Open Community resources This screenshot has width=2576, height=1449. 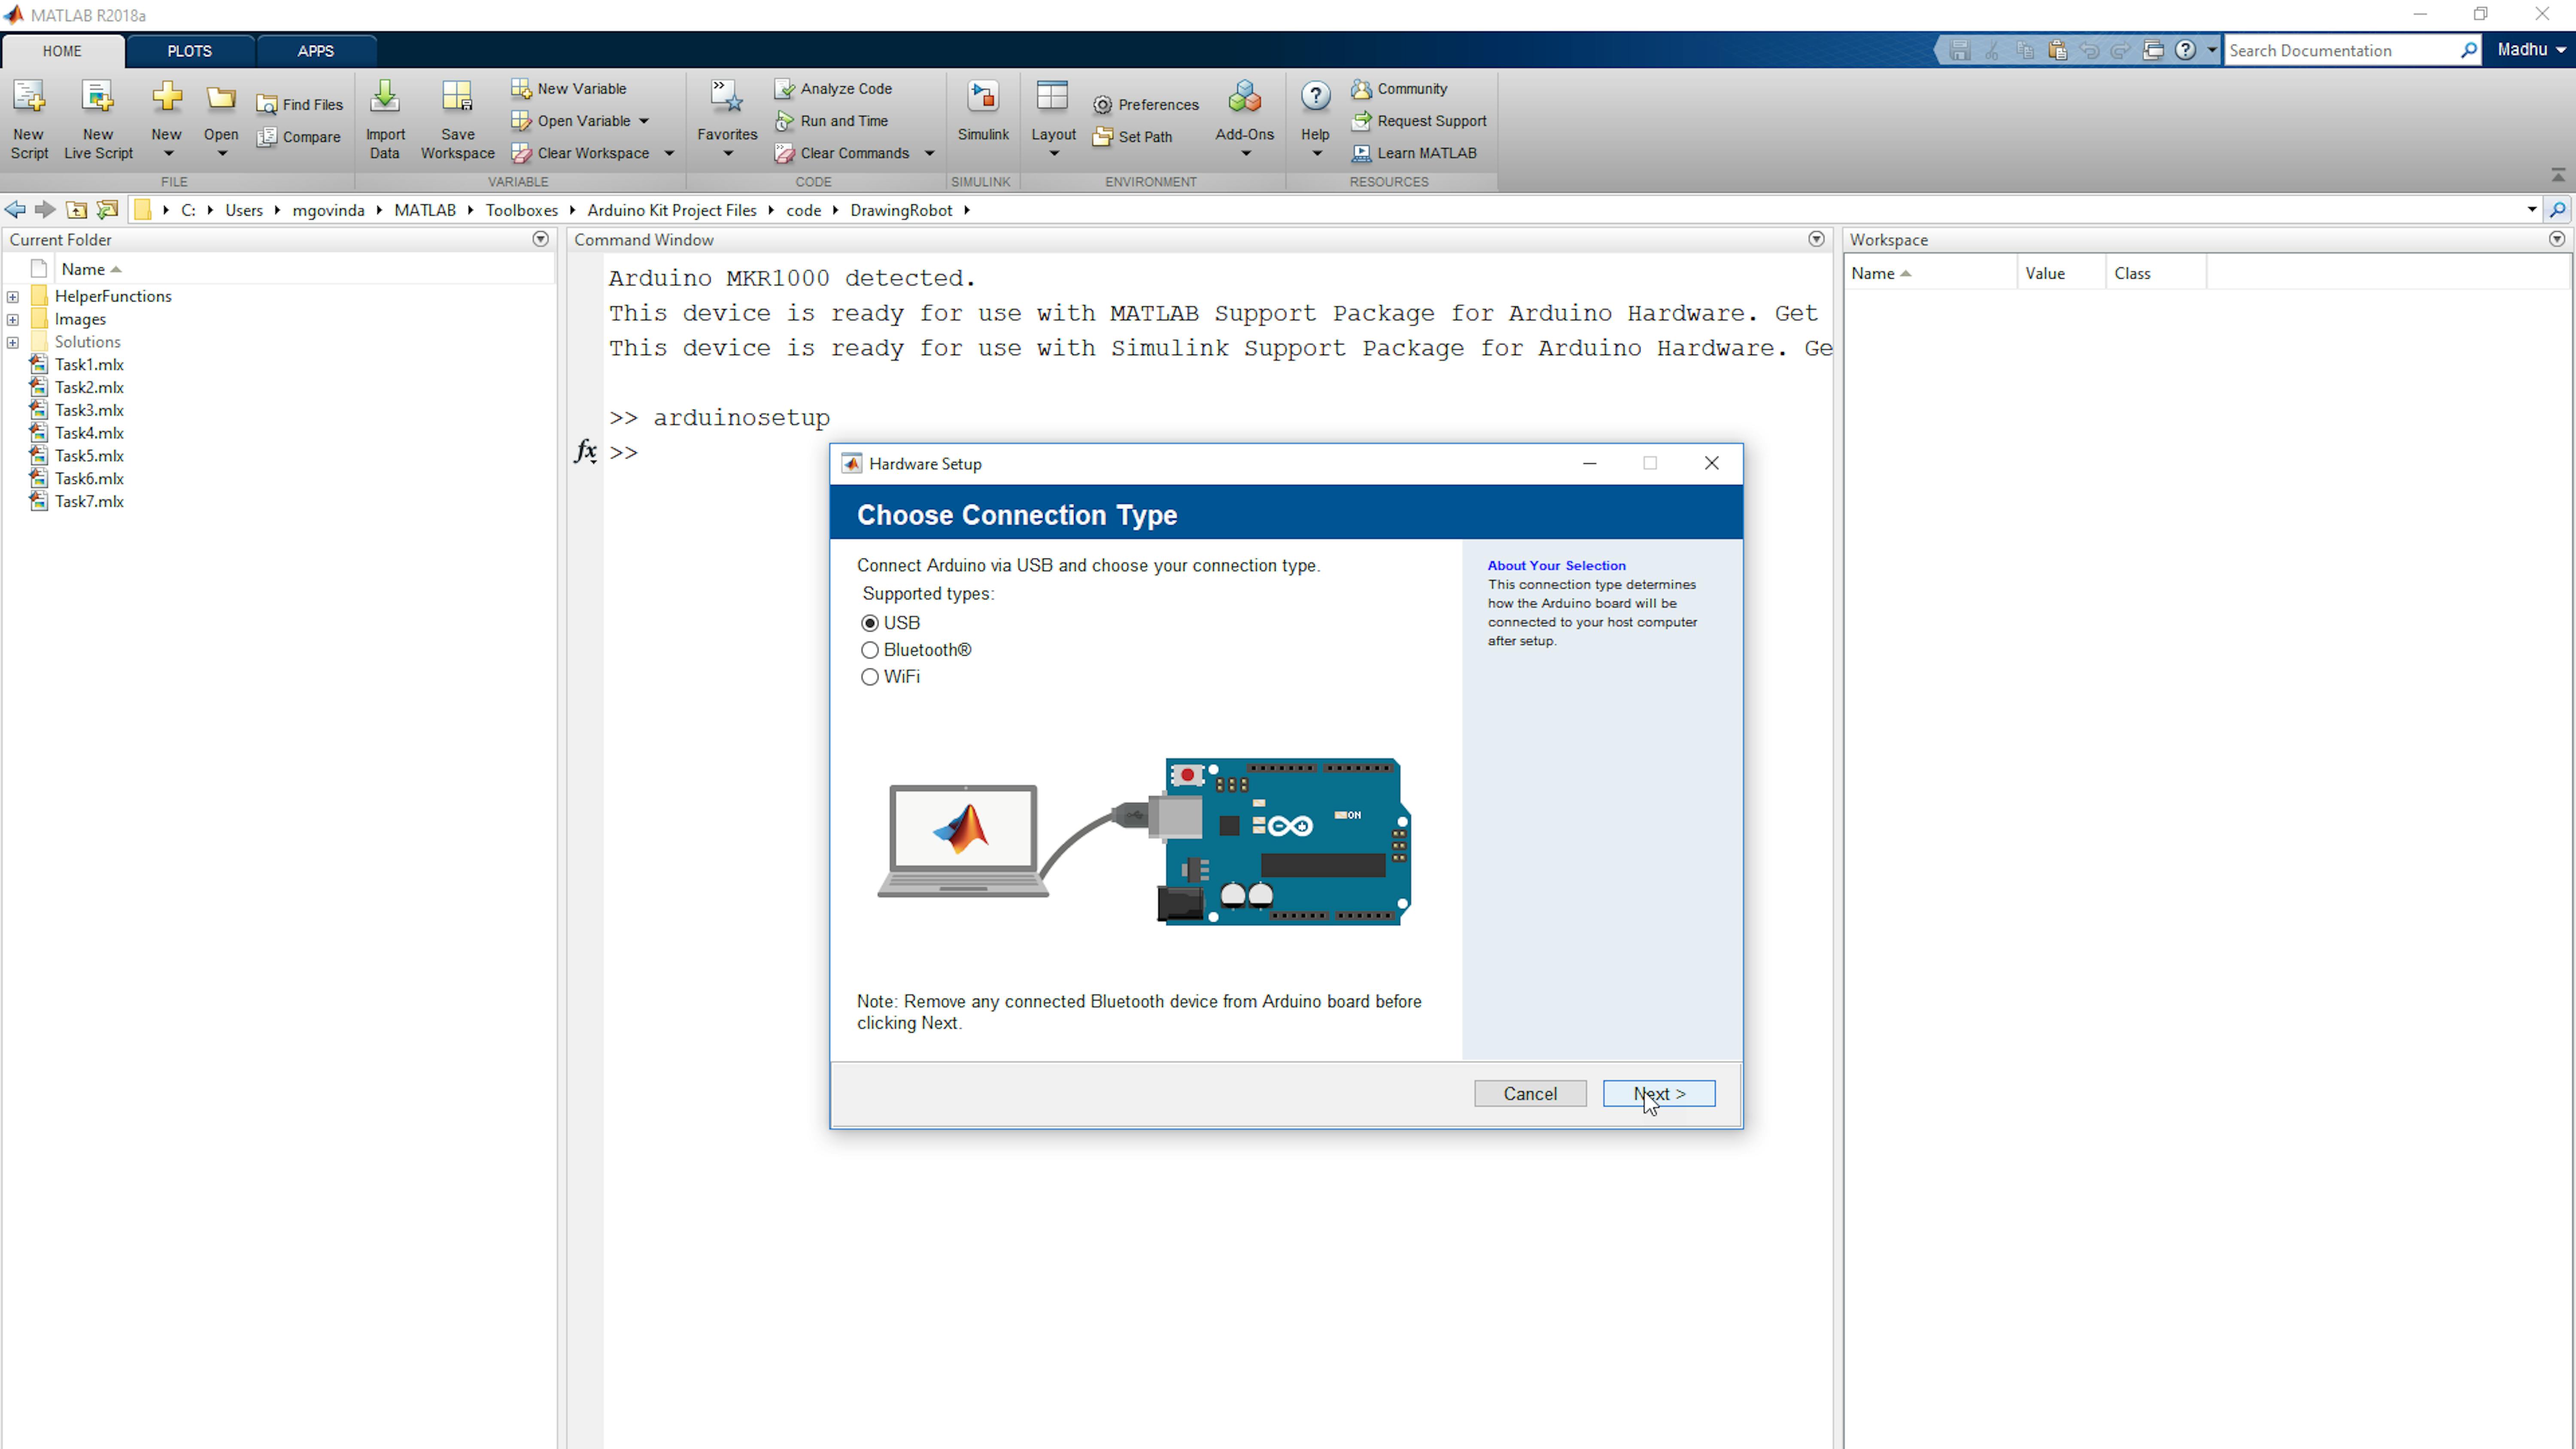[1399, 88]
